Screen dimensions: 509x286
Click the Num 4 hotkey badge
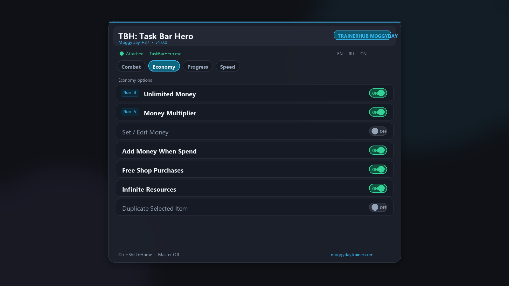tap(130, 93)
